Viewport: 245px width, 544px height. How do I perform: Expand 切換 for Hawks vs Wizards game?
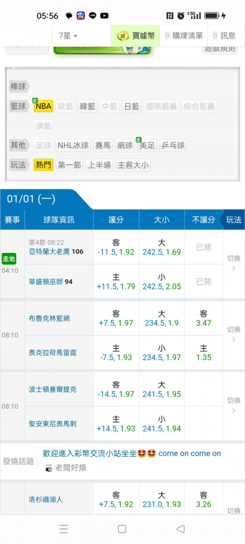234,263
